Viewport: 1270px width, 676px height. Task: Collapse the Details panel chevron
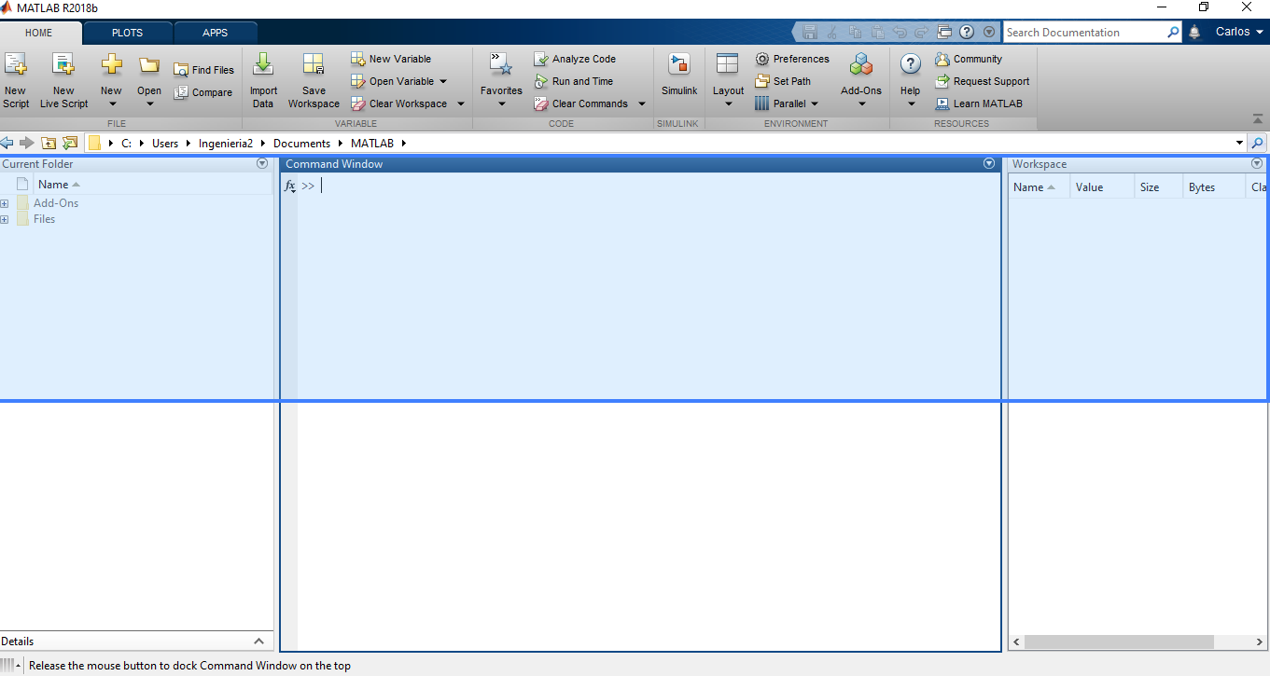pyautogui.click(x=258, y=641)
